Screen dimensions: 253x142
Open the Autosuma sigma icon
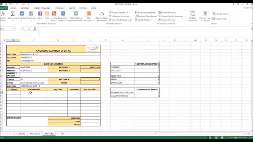click(12, 14)
